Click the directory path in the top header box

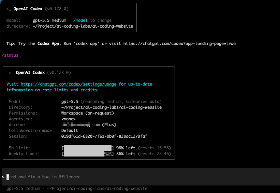[x=83, y=26]
